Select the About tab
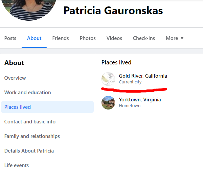Viewport: 203px width, 179px height. 34,38
